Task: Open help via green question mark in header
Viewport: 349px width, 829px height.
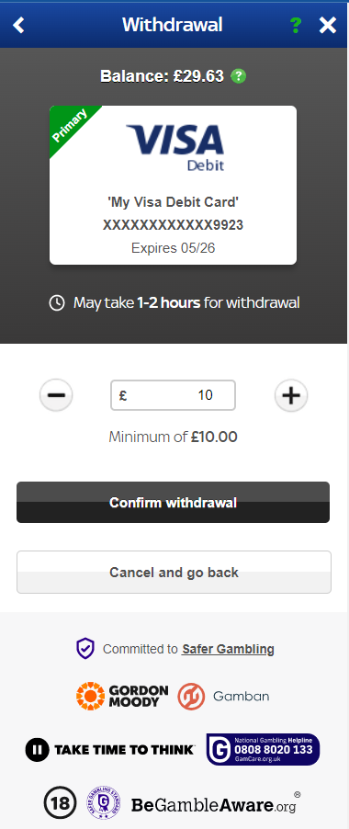Action: tap(297, 25)
